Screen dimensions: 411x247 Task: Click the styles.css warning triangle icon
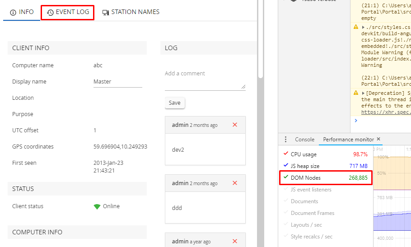(356, 27)
